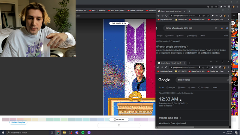240x135 pixels.
Task: Pick the pink color swatch in palette
Action: (13, 119)
